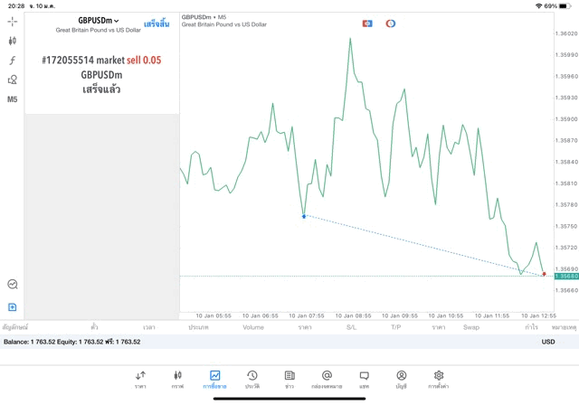Click the red-blue flag icon on chart
Screen dimensions: 579x404
[x=367, y=23]
